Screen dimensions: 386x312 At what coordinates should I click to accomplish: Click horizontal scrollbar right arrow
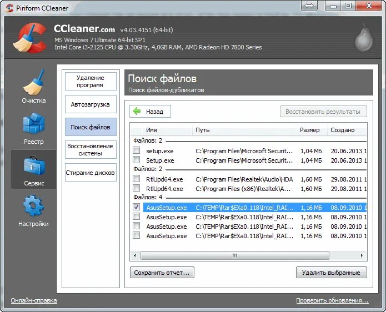pos(362,255)
